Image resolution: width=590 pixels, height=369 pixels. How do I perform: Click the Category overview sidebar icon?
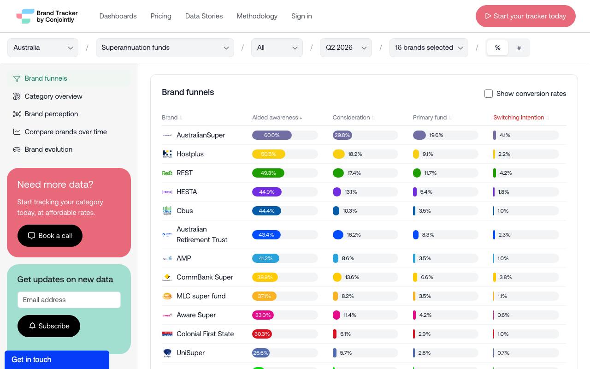(17, 96)
